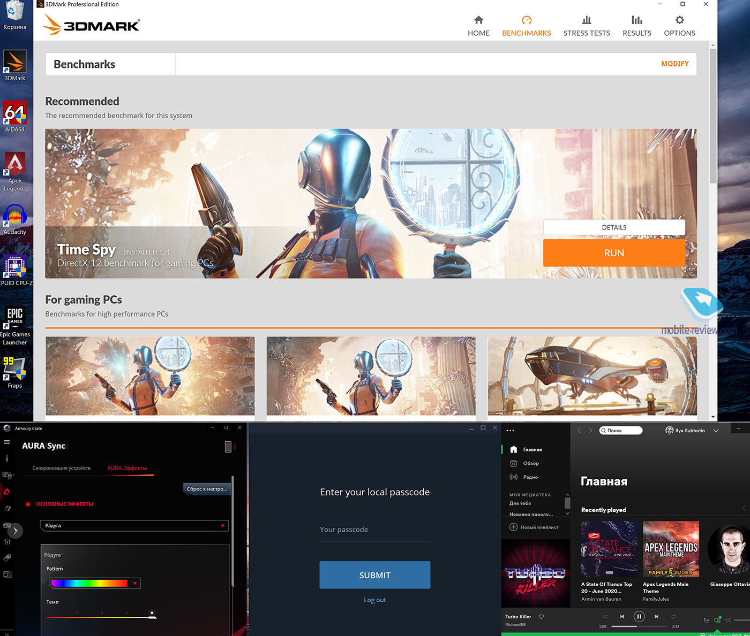The image size is (750, 636).
Task: Select the Основные эффекты radio option
Action: click(x=28, y=504)
